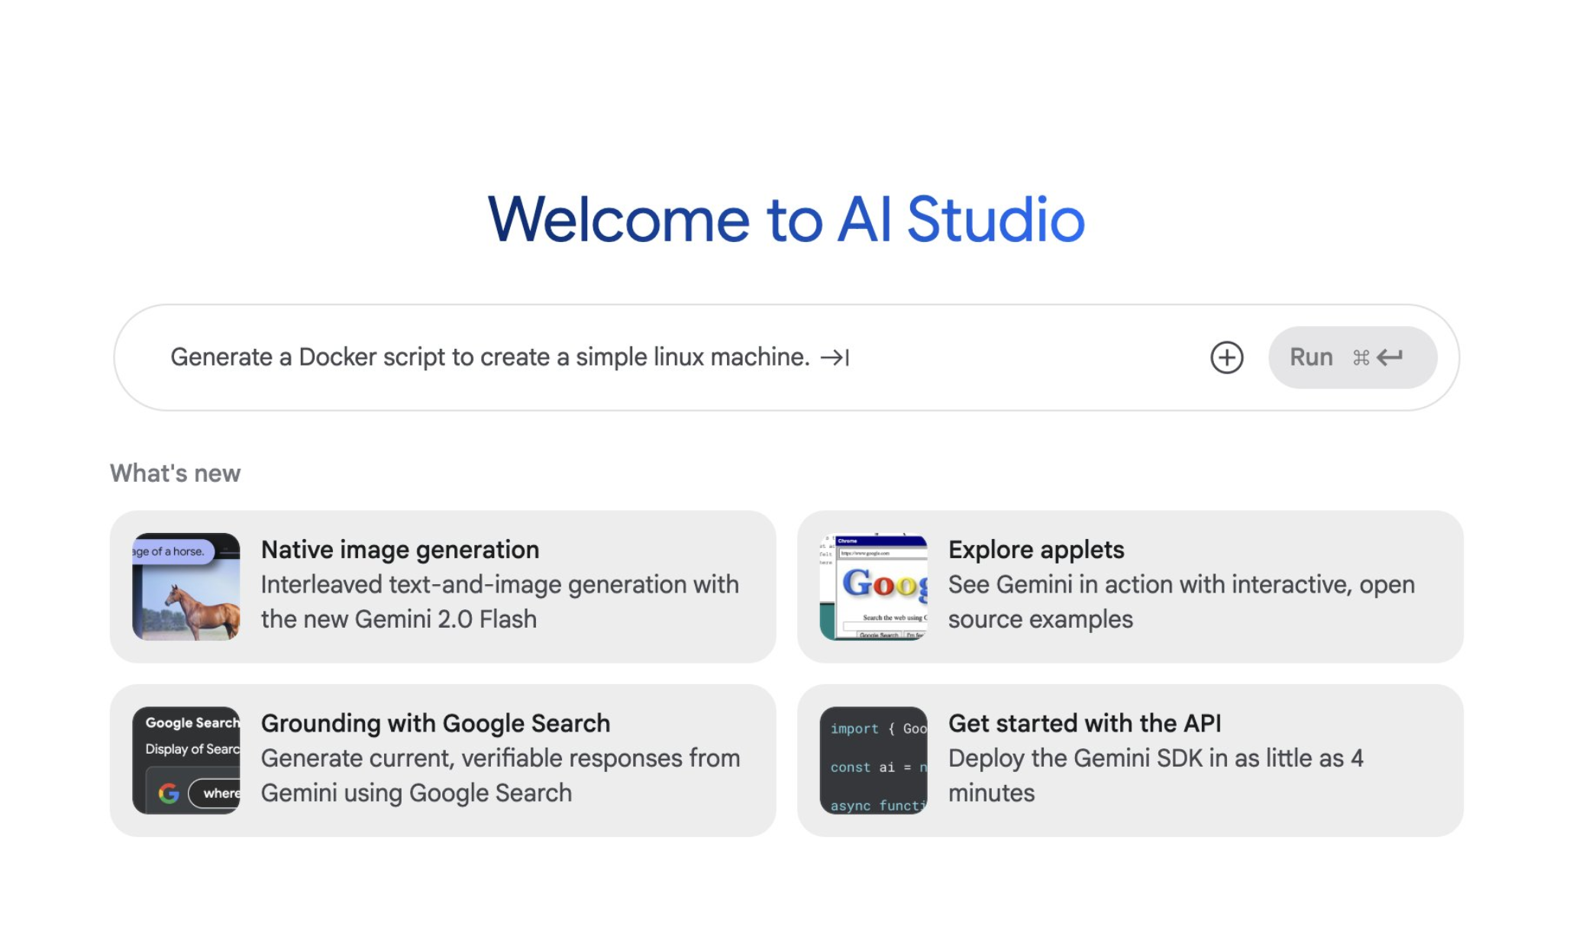Click the command-return shortcut icon in Run
The image size is (1579, 927).
1378,357
